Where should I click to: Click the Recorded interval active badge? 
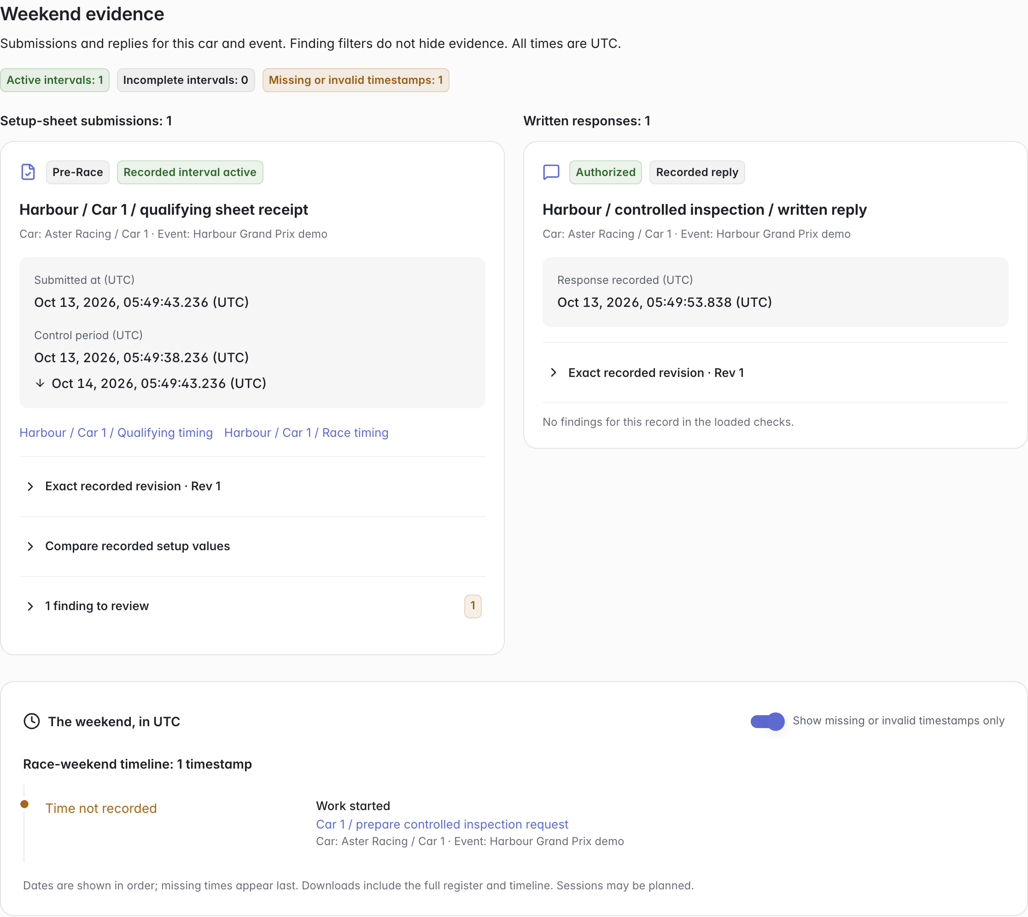point(190,172)
